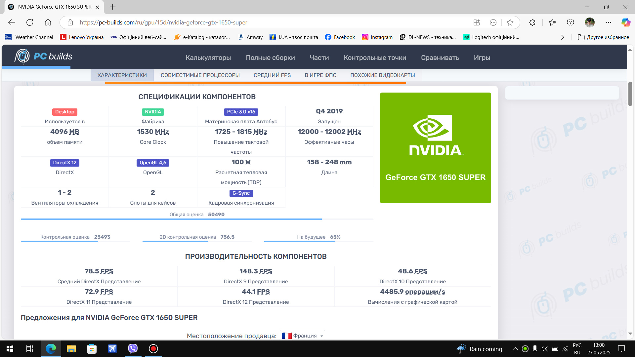Screen dimensions: 635x357
Task: Open the Weather Channel bookmark
Action: coord(29,37)
